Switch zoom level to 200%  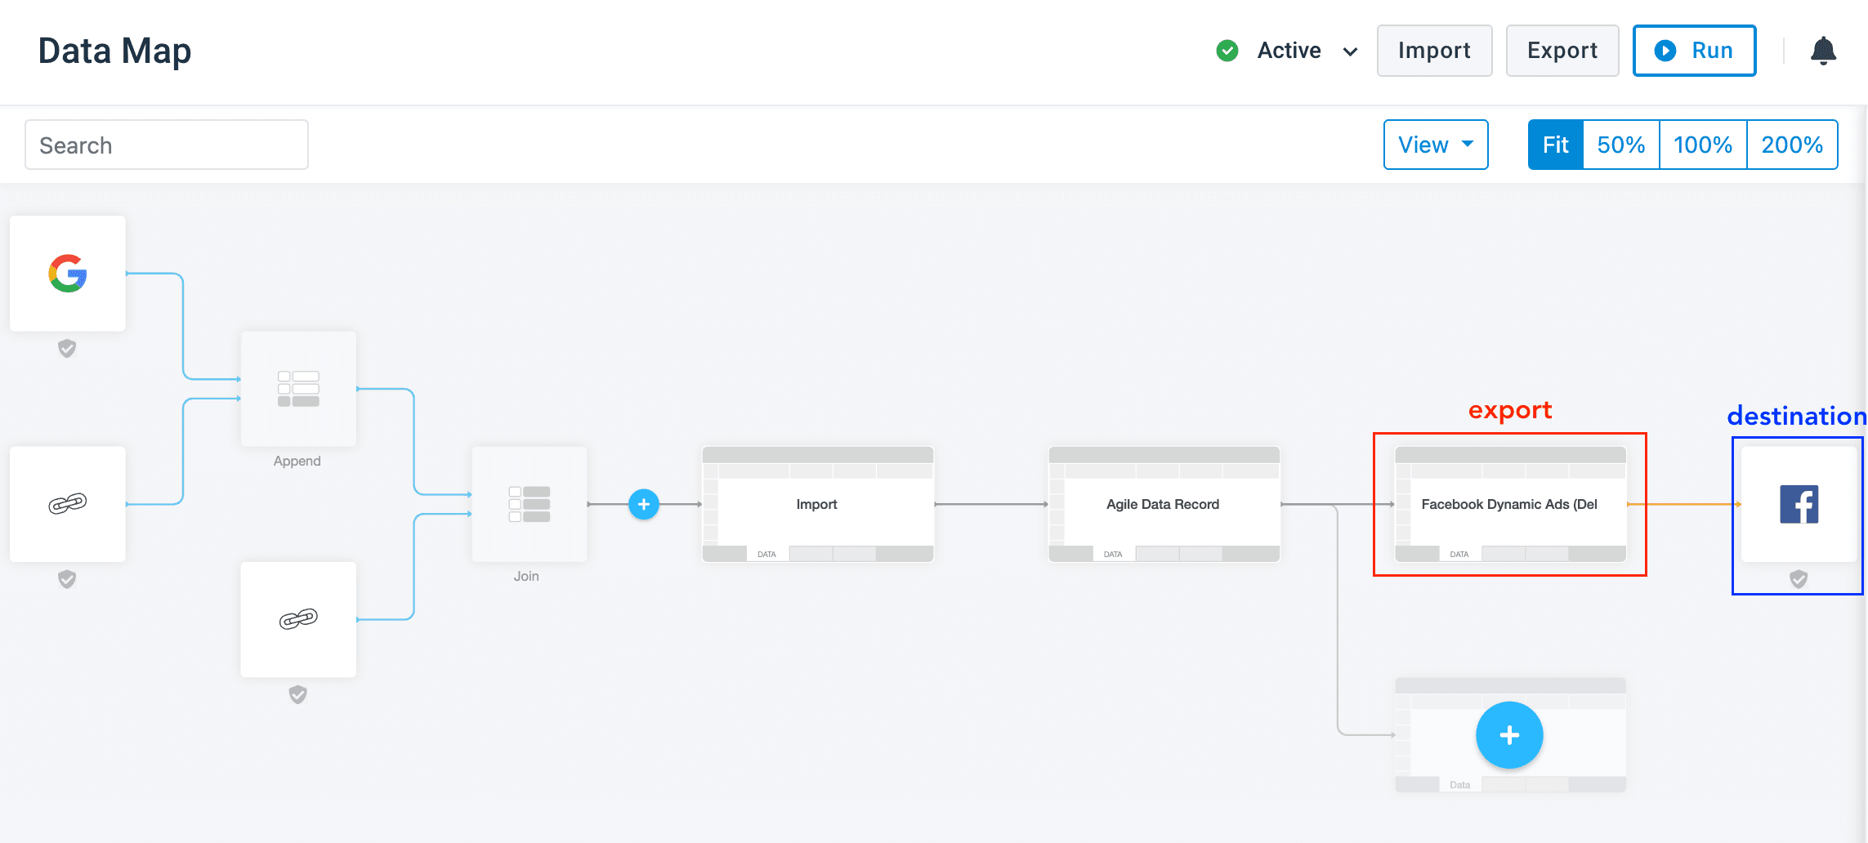pyautogui.click(x=1791, y=145)
